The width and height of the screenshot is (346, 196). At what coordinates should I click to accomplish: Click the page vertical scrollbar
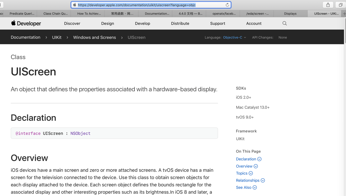(x=345, y=31)
